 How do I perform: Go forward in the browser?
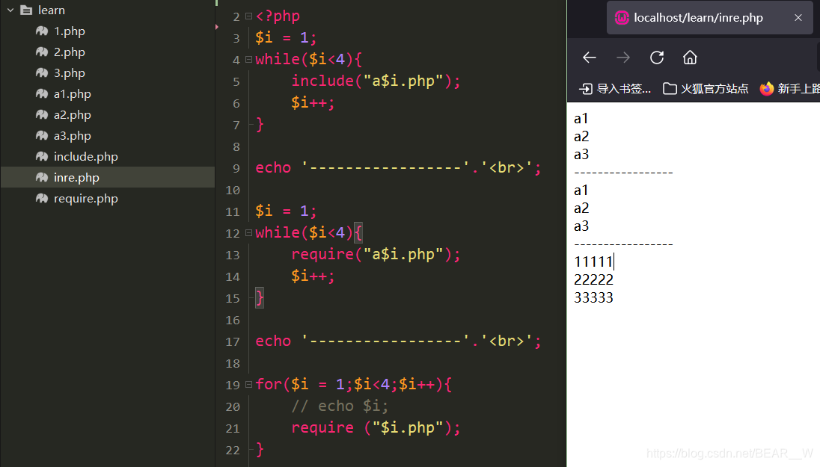coord(622,58)
